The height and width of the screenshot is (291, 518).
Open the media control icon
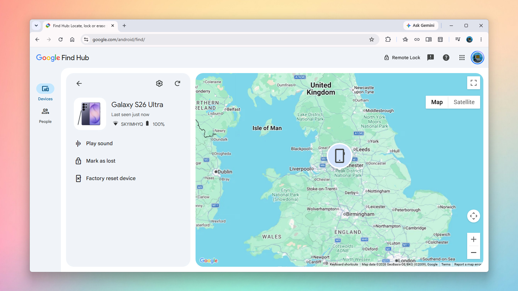[x=458, y=39]
